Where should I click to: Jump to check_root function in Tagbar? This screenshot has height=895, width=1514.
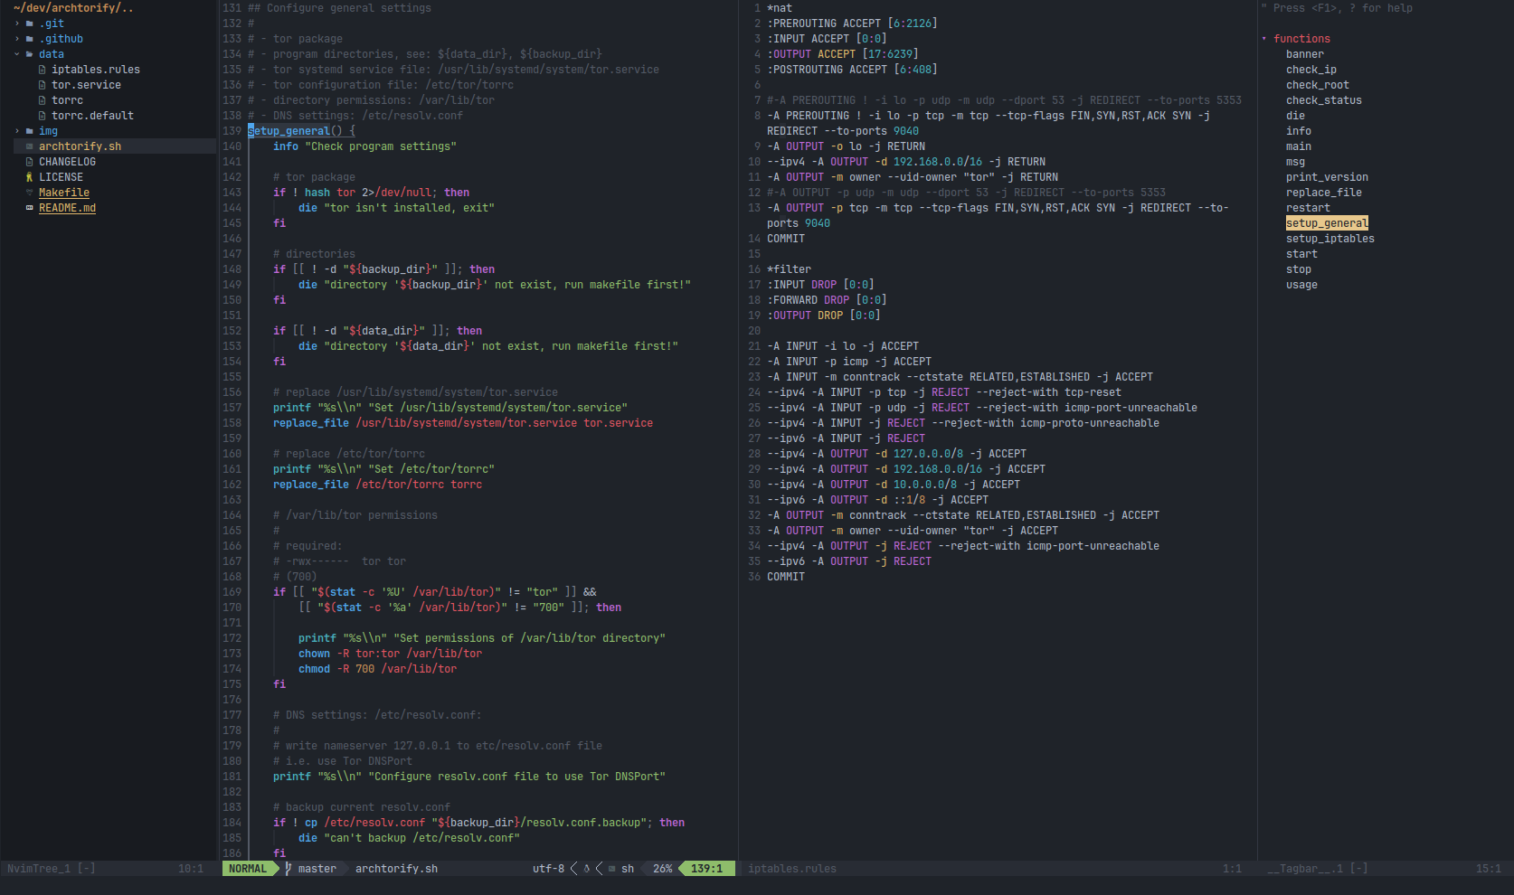[1318, 85]
